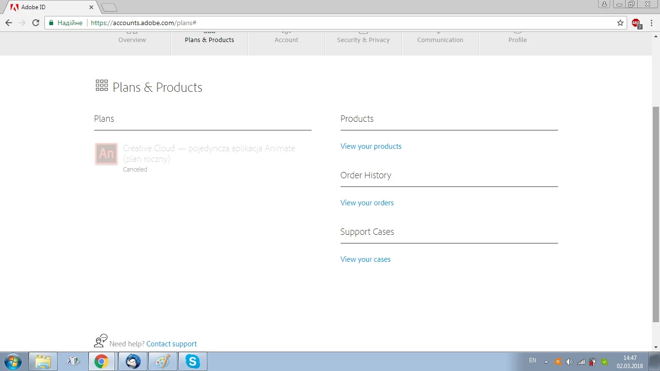This screenshot has width=660, height=371.
Task: Open the Windows Start button
Action: click(12, 361)
